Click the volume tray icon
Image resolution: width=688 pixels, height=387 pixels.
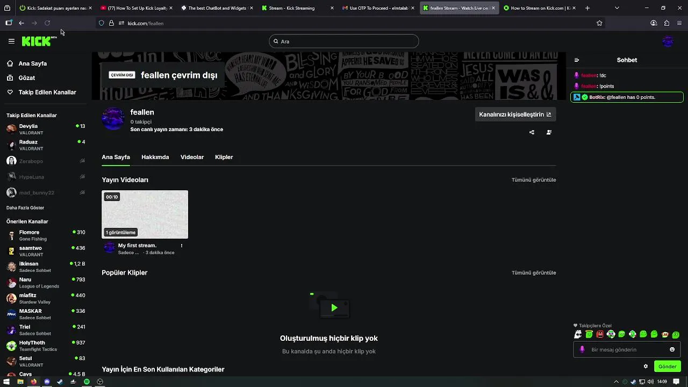[650, 382]
